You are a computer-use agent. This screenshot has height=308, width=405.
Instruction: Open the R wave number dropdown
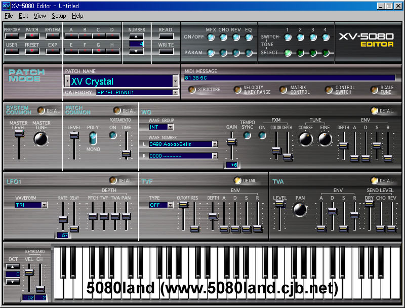[215, 156]
